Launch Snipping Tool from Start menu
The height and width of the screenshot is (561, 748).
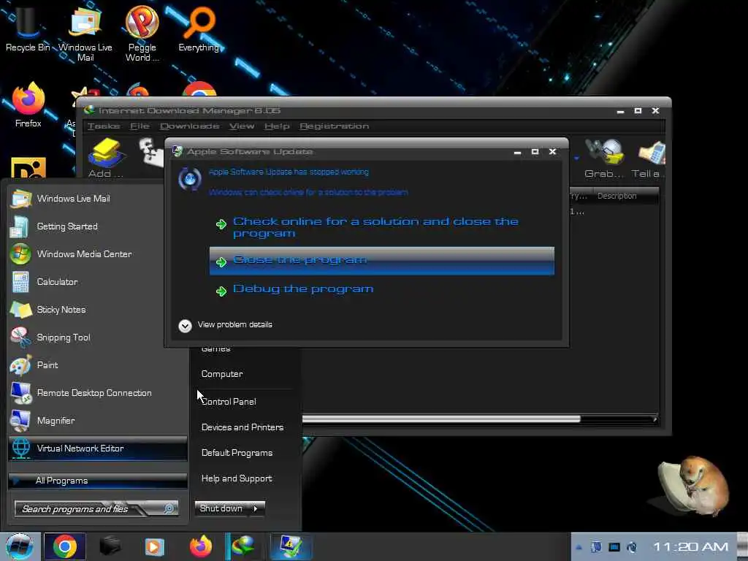point(98,337)
